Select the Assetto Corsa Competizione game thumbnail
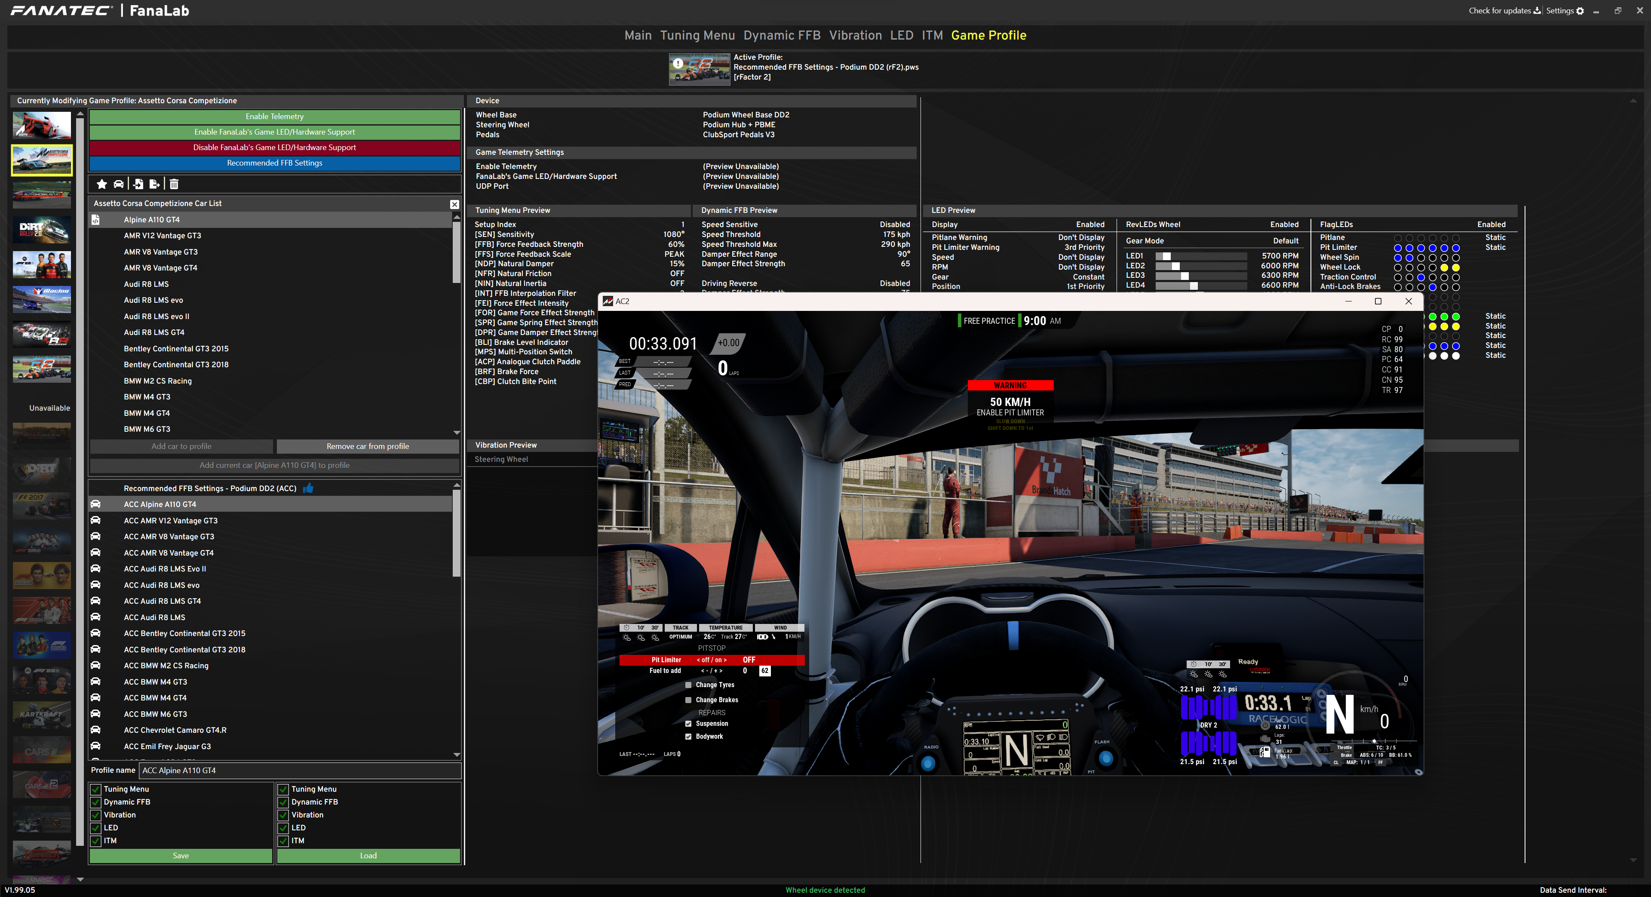This screenshot has height=897, width=1651. pos(42,160)
